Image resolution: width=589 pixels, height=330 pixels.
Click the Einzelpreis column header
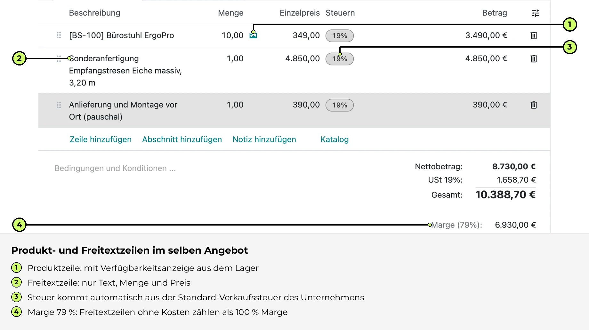tap(300, 13)
